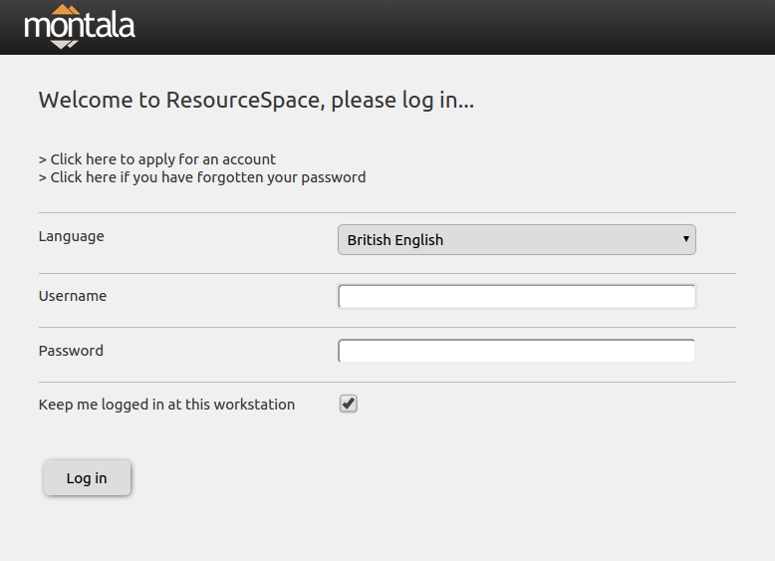The height and width of the screenshot is (561, 775).
Task: Click the Montala logo in the header
Action: (80, 27)
